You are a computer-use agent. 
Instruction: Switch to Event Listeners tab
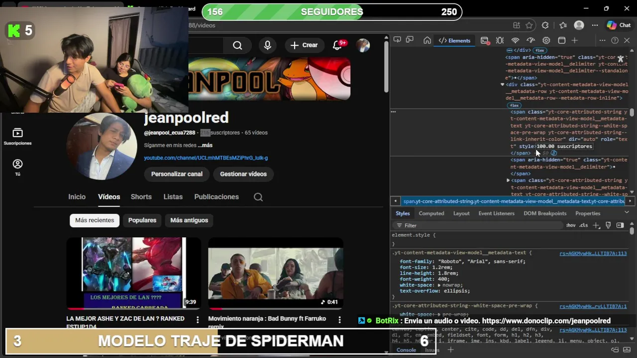click(496, 213)
